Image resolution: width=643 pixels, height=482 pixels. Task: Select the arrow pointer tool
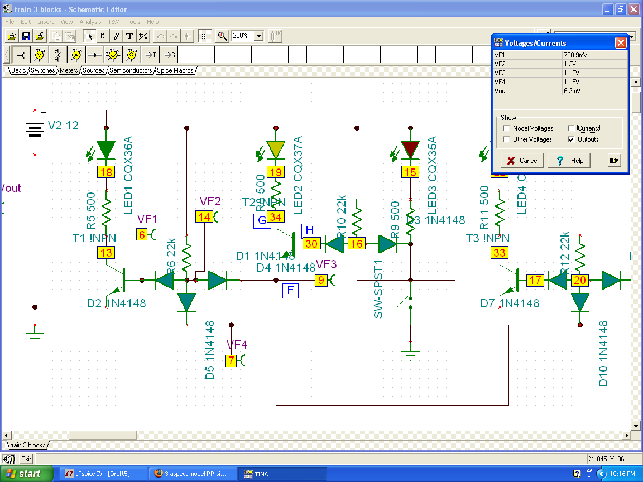(x=89, y=36)
